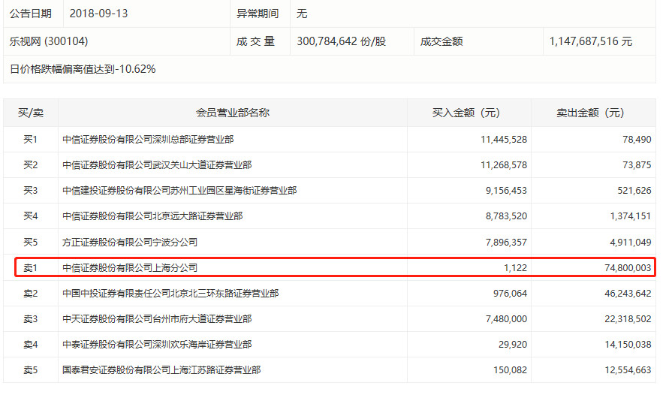Click 中天证券股份有限公司台州市府大道证券营业部
The width and height of the screenshot is (672, 395).
pyautogui.click(x=157, y=319)
